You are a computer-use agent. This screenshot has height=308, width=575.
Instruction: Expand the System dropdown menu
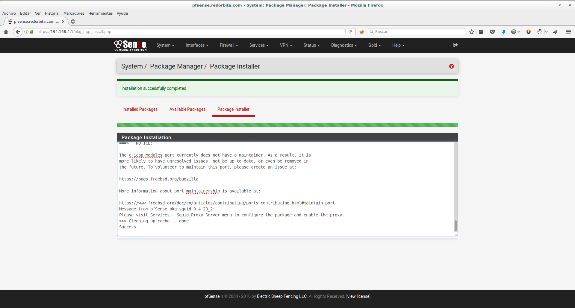tap(165, 45)
